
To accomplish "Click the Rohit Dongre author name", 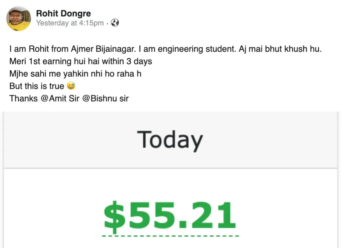I will [x=63, y=13].
